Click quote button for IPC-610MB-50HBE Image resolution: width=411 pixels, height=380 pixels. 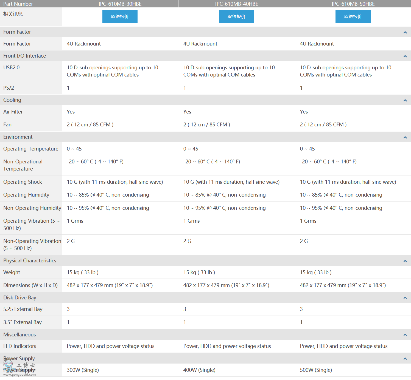point(353,16)
